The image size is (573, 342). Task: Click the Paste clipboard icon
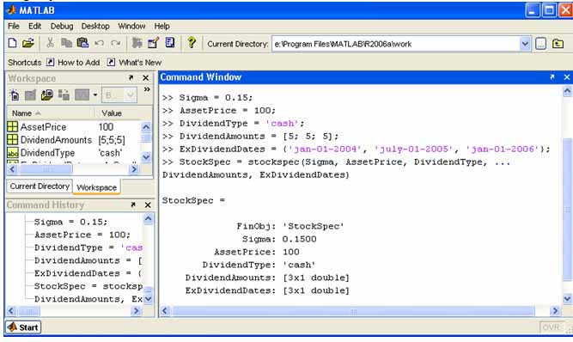[x=82, y=43]
